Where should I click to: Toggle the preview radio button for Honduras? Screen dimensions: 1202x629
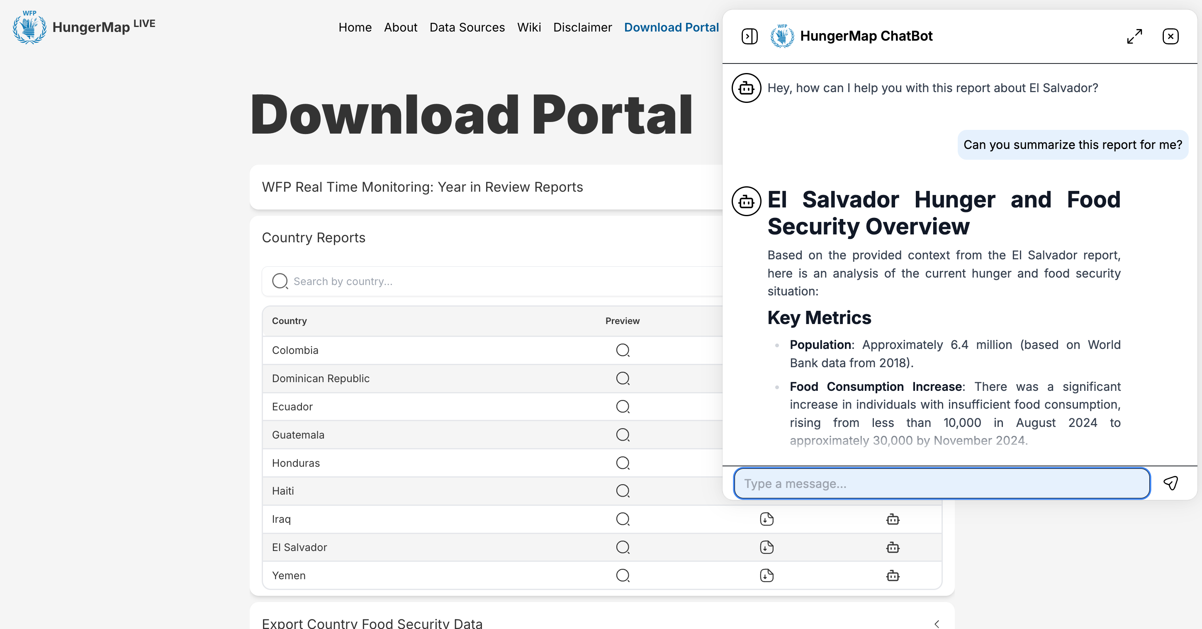pyautogui.click(x=623, y=462)
